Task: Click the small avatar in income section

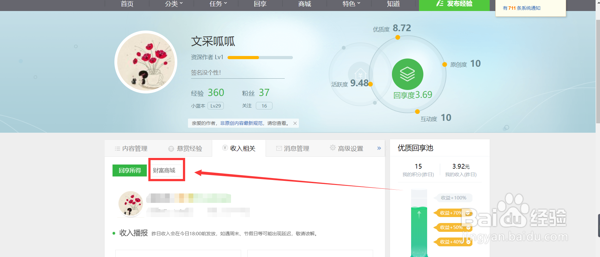Action: [x=131, y=204]
